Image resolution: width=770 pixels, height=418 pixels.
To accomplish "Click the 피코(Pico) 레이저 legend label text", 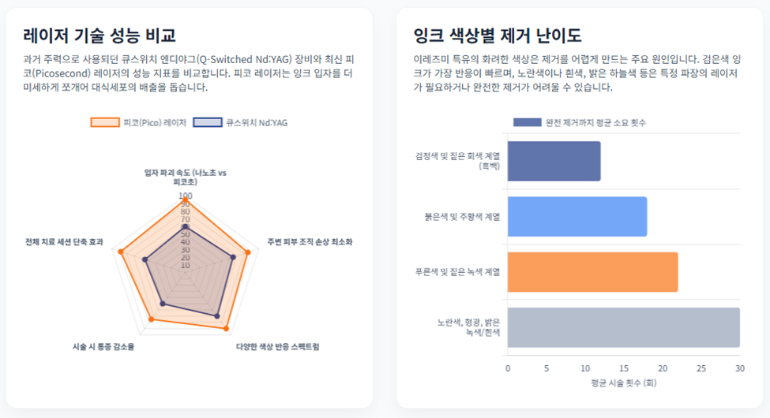I will [x=155, y=123].
